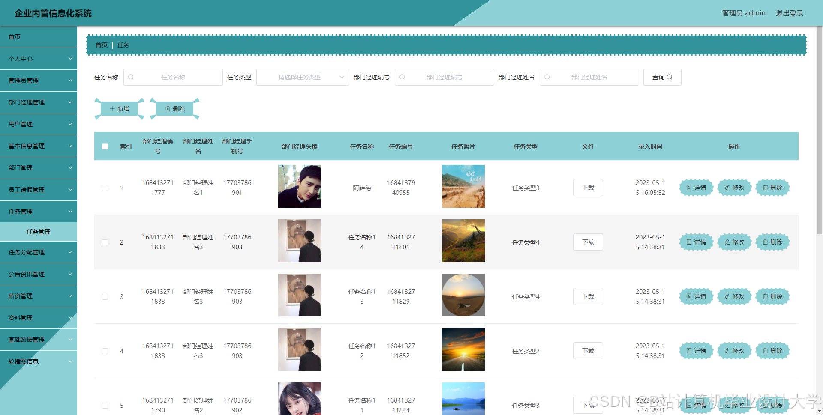
Task: Open 详情 for task 阿萨德
Action: click(x=696, y=188)
